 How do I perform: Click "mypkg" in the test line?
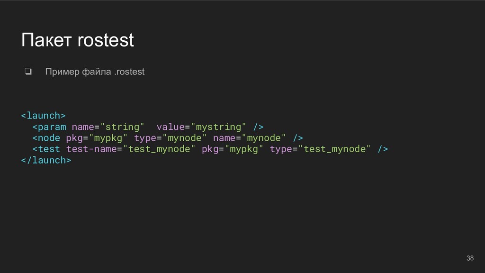(x=244, y=149)
